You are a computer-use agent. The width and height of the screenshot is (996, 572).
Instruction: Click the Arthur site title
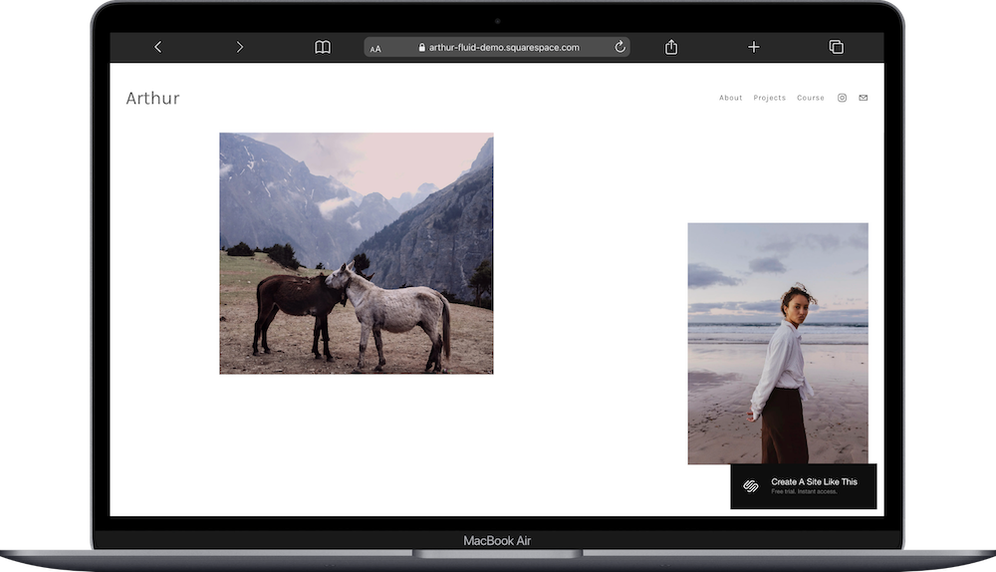click(x=152, y=98)
